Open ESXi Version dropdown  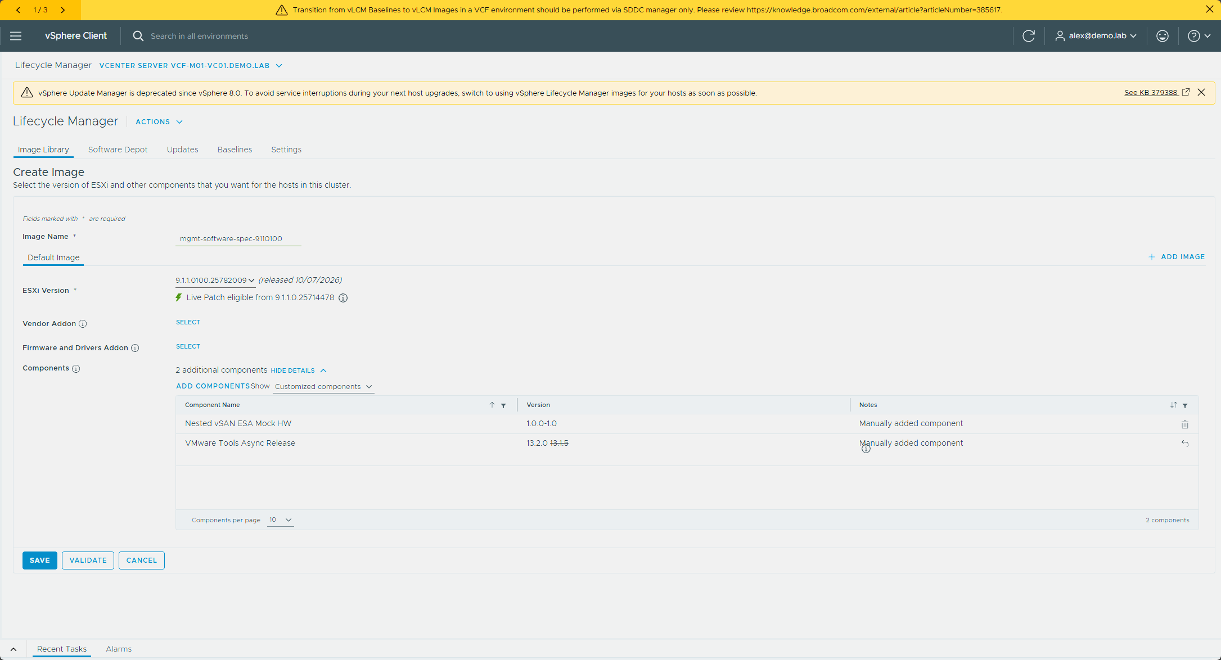(x=215, y=281)
